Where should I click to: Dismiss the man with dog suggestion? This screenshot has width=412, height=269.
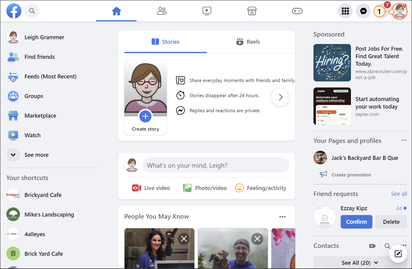pyautogui.click(x=257, y=239)
